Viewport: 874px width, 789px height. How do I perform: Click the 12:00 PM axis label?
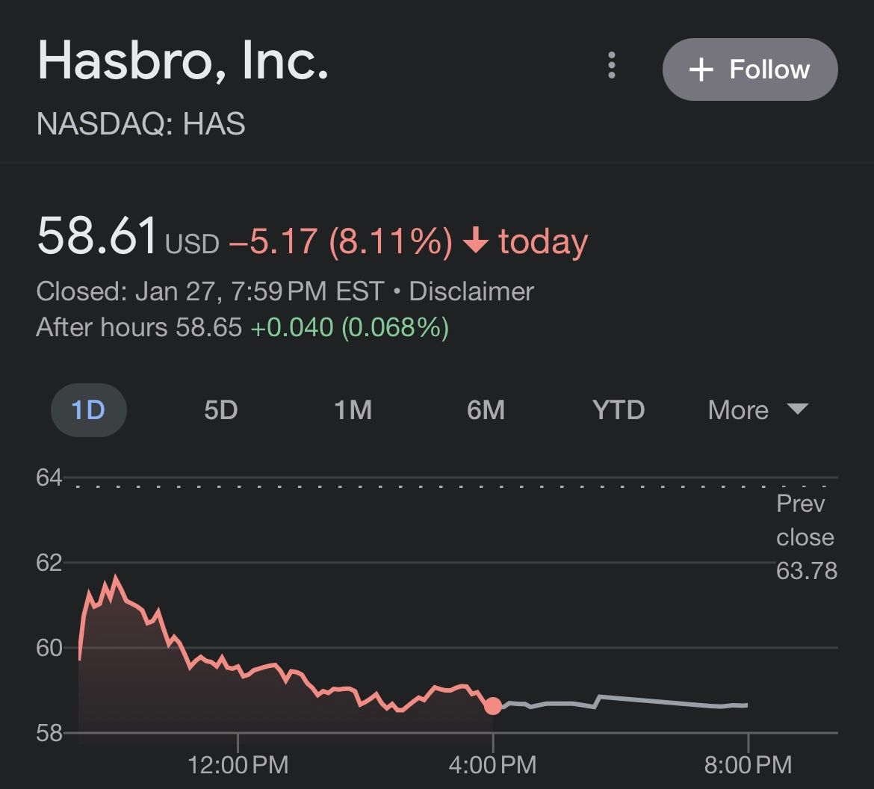(x=238, y=764)
